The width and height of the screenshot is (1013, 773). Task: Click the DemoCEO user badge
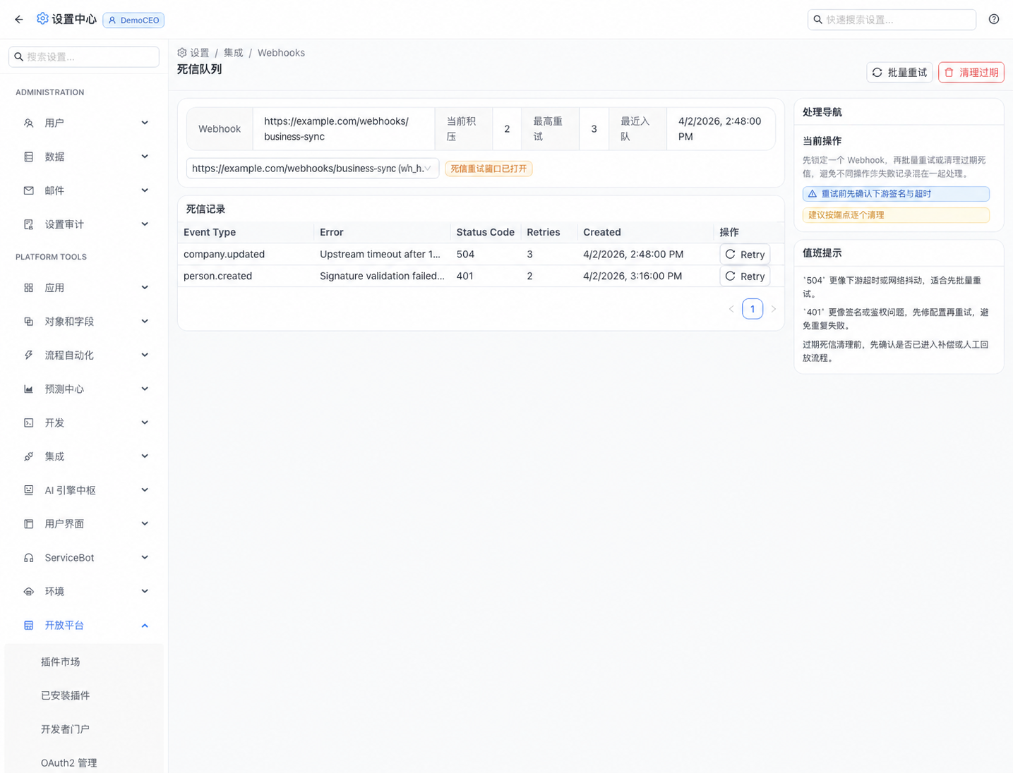133,20
